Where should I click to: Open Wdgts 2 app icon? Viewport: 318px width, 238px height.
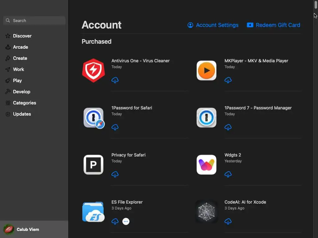[x=207, y=165]
